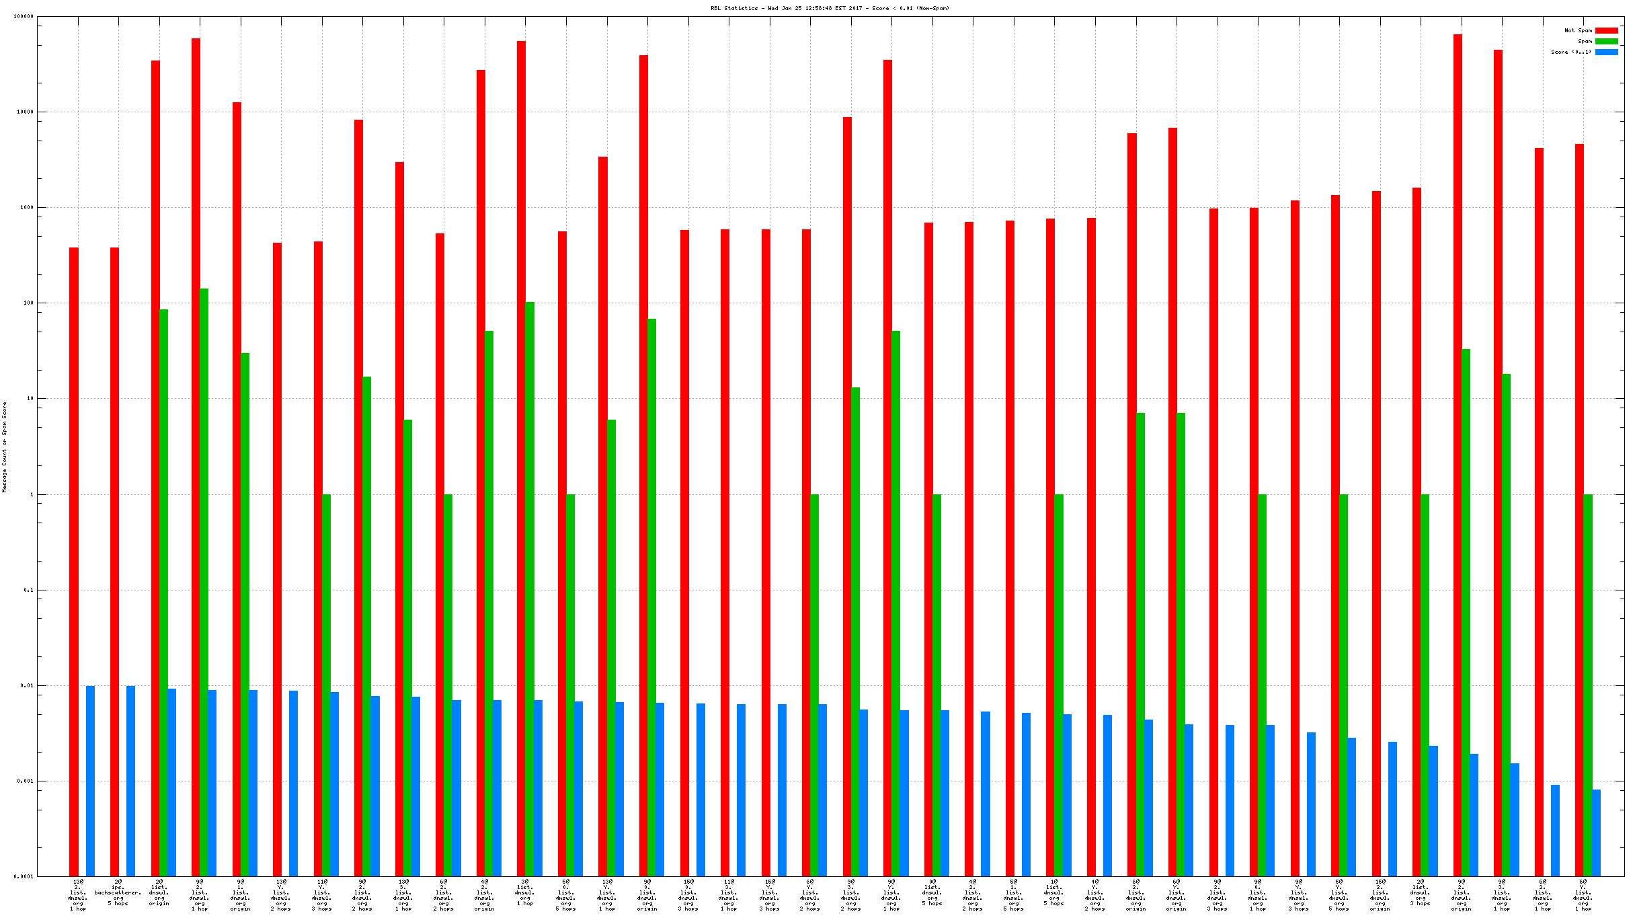Screen dimensions: 1635x920
Task: Click the 'Score (0..1)' legend text
Action: coord(1571,52)
